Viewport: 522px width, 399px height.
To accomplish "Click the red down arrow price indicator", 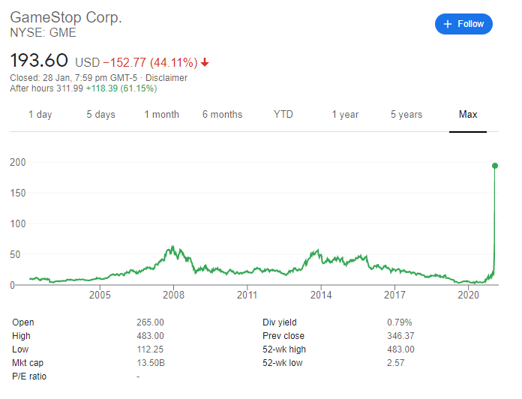I will [204, 61].
